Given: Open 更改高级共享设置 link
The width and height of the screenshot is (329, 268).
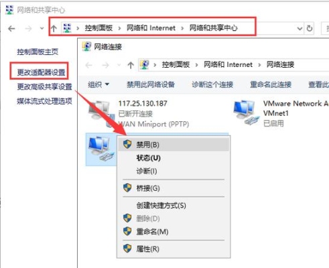Looking at the screenshot, I should click(44, 86).
